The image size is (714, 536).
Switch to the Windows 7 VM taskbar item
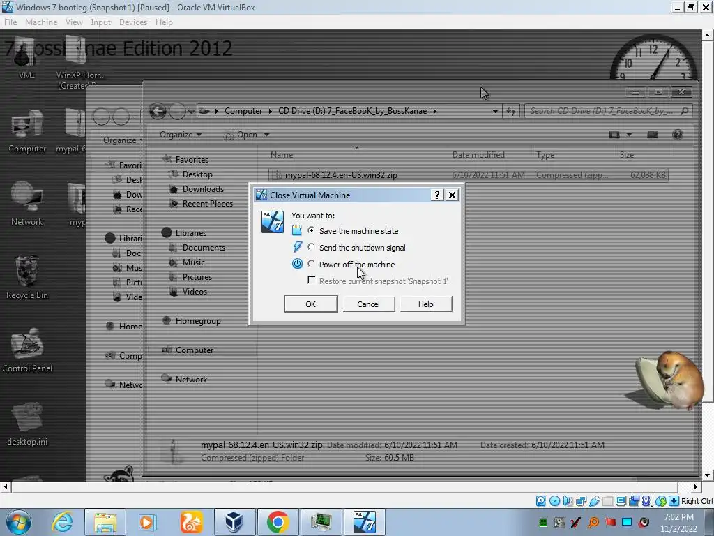pyautogui.click(x=364, y=522)
